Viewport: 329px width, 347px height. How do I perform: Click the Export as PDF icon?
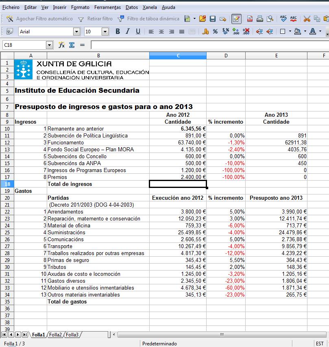[x=250, y=19]
